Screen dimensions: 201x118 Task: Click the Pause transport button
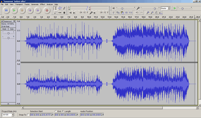[x=6, y=10]
